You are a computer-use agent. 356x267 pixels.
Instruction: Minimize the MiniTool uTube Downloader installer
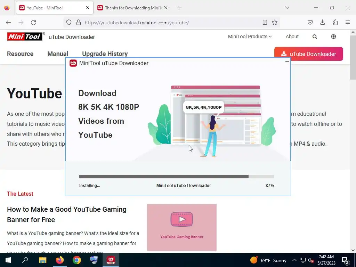click(x=287, y=62)
